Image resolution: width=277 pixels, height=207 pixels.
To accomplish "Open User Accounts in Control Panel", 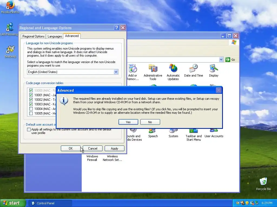I will 214,134.
